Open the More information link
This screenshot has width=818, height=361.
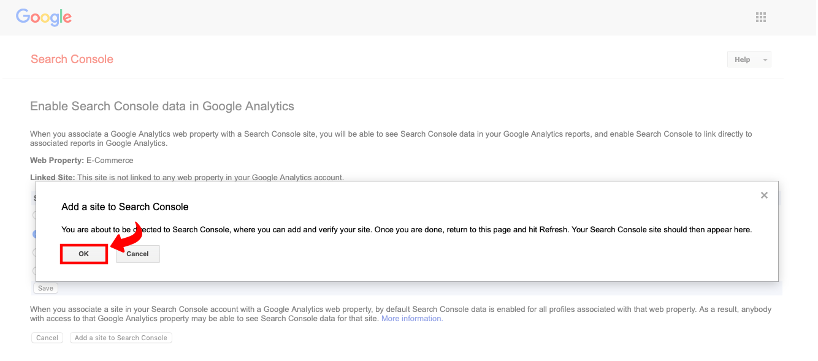click(411, 318)
